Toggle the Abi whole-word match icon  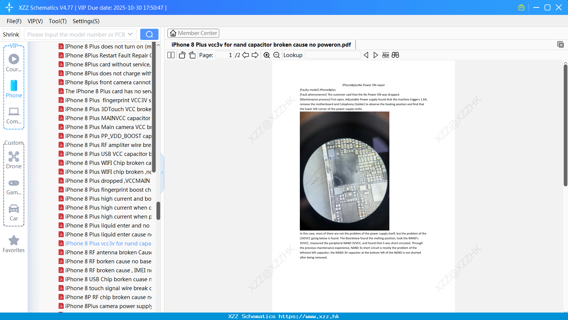pos(386,55)
